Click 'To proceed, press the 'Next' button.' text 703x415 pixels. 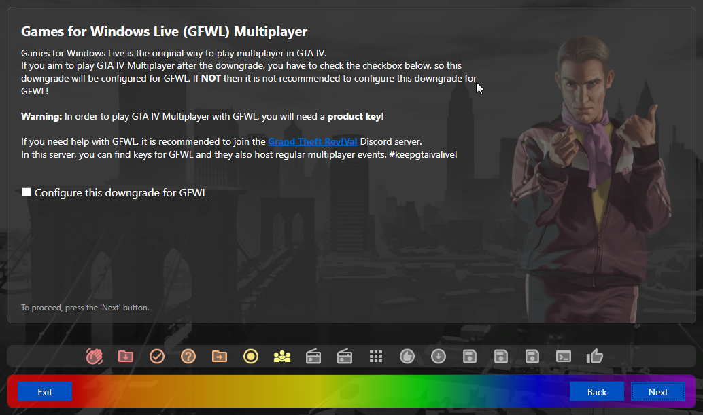[85, 308]
